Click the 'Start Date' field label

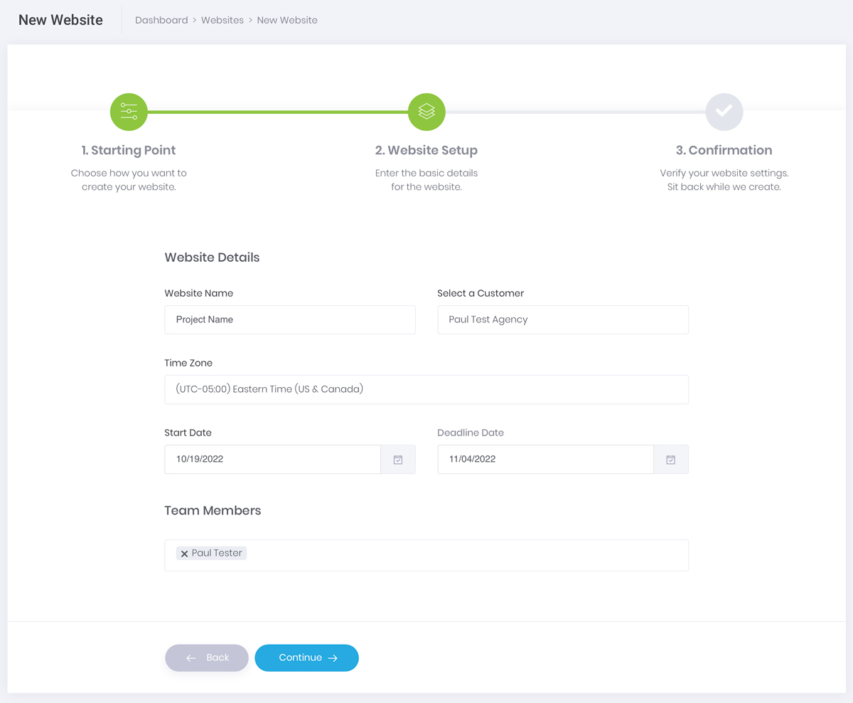click(x=188, y=433)
